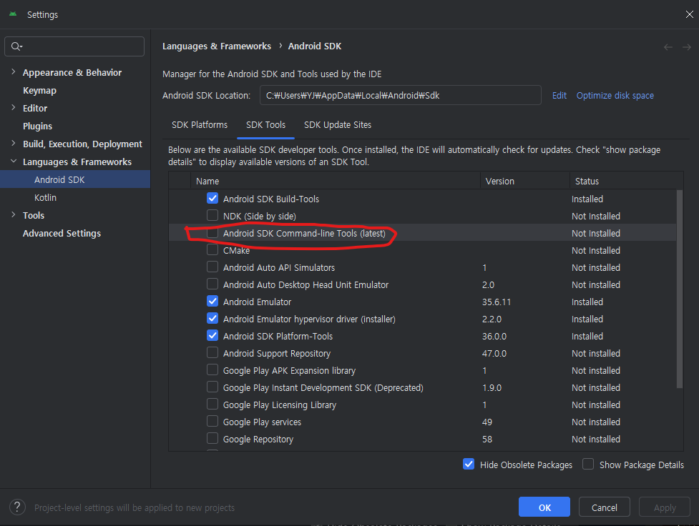The width and height of the screenshot is (699, 526).
Task: Expand Build, Execution, Deployment
Action: click(x=14, y=144)
